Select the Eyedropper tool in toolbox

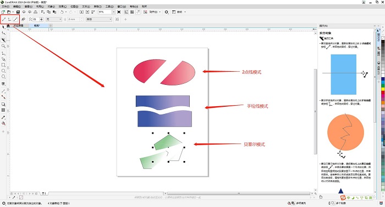click(x=3, y=118)
